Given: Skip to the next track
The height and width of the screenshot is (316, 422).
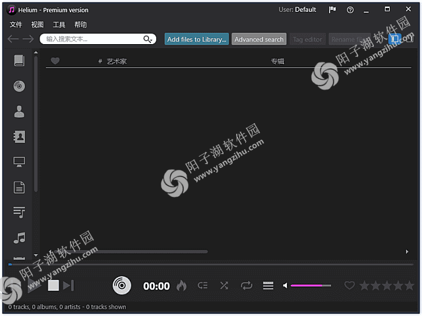Looking at the screenshot, I should point(69,285).
